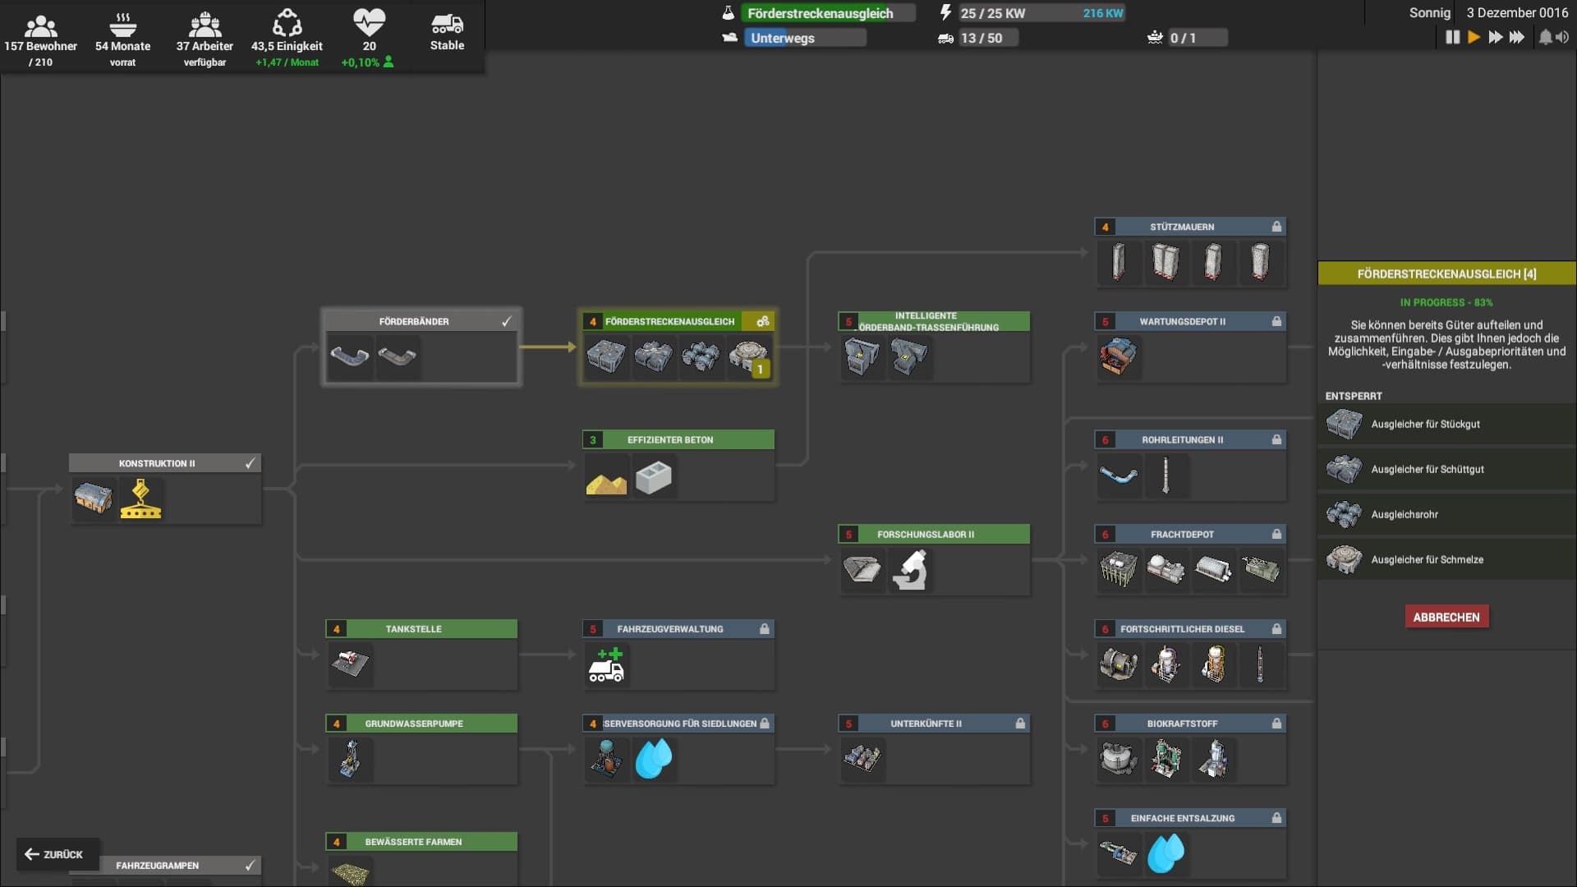
Task: Click the Ausgleicher für Stückgut icon
Action: click(1344, 424)
